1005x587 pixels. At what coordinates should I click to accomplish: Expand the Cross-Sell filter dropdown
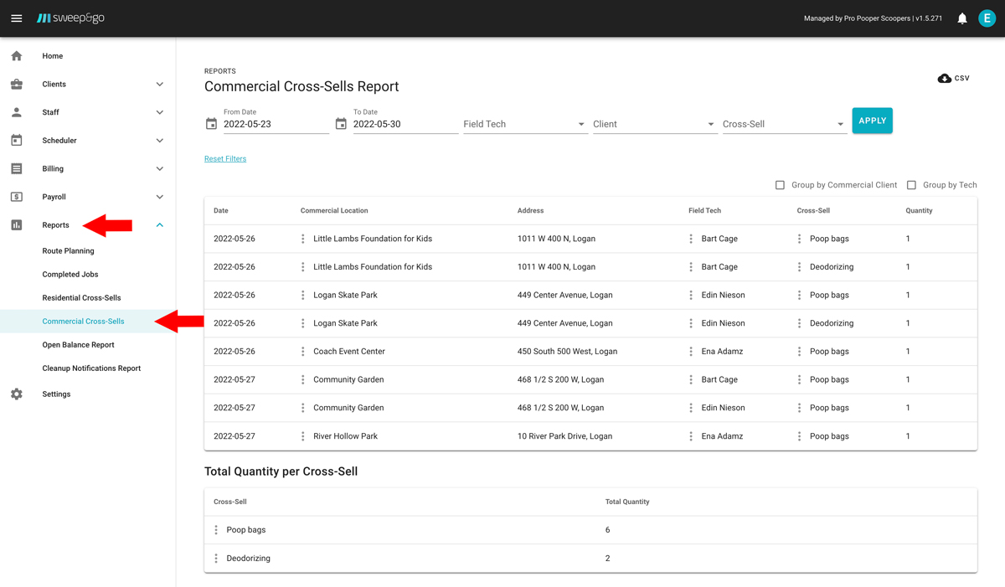pyautogui.click(x=783, y=124)
